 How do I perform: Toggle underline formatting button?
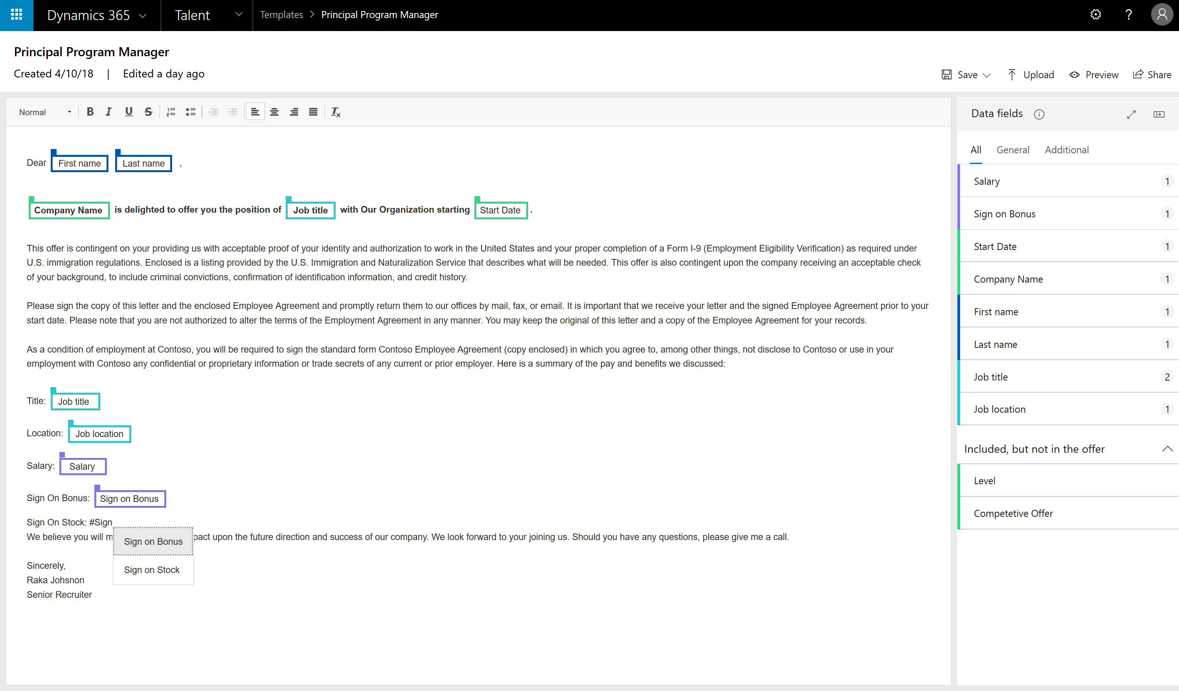(129, 112)
